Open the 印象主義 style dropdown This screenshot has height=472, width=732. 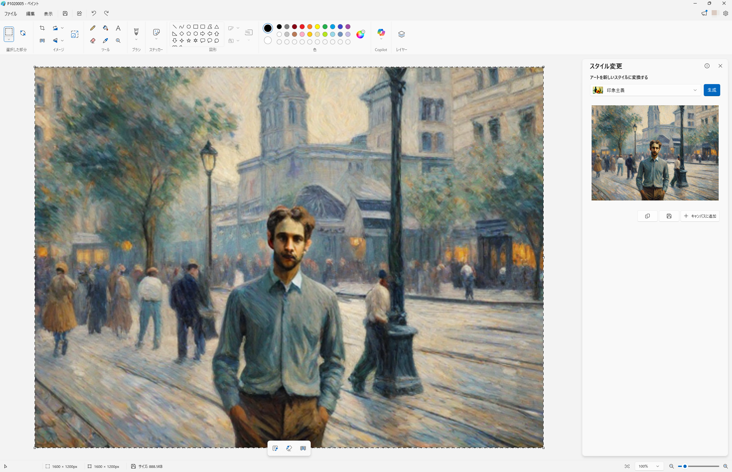point(645,90)
